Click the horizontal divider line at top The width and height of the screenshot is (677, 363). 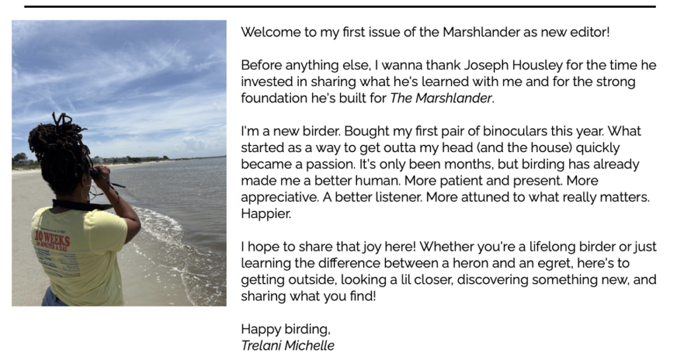coord(340,7)
